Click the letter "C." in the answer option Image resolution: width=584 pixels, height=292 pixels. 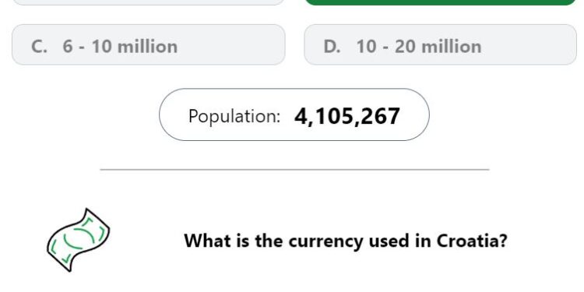click(40, 47)
